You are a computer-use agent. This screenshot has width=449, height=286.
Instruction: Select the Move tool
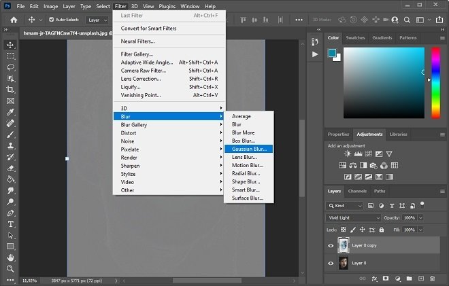coord(10,45)
